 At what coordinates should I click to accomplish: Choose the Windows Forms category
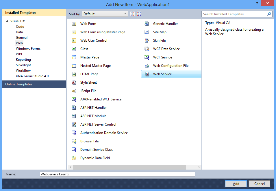[x=28, y=49]
